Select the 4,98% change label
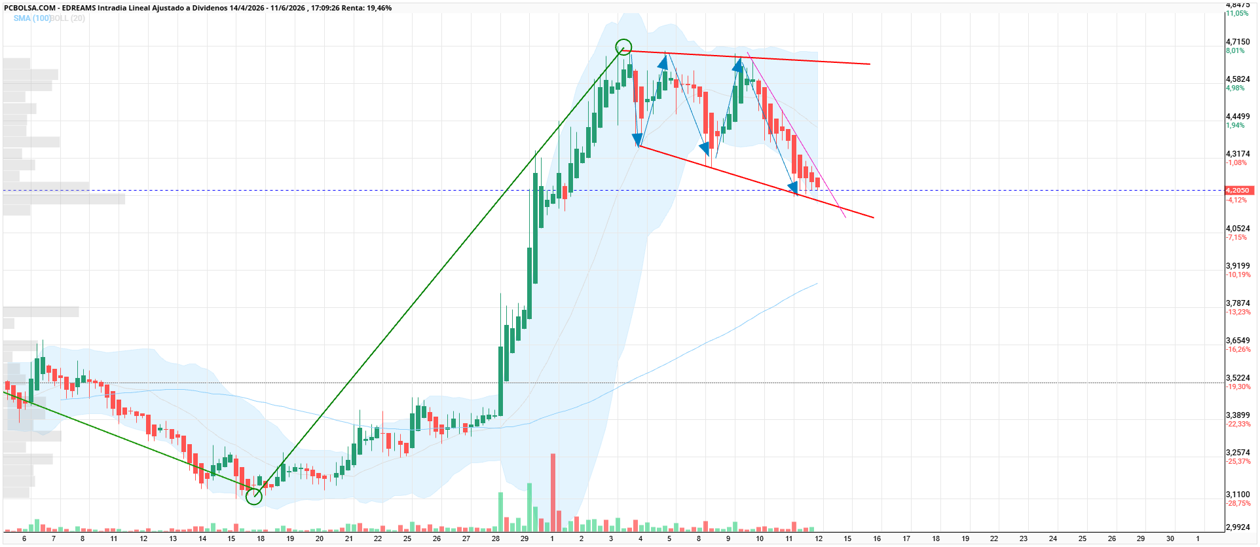 click(1235, 88)
